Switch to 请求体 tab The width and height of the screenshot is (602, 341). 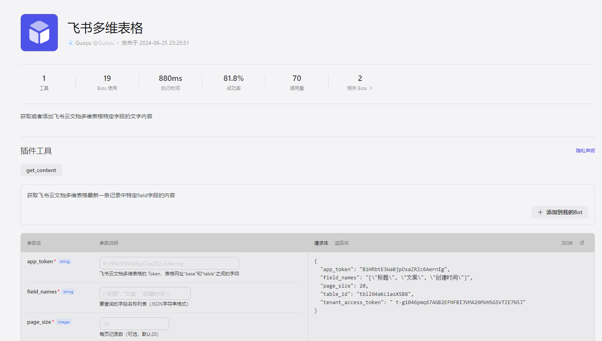tap(321, 243)
